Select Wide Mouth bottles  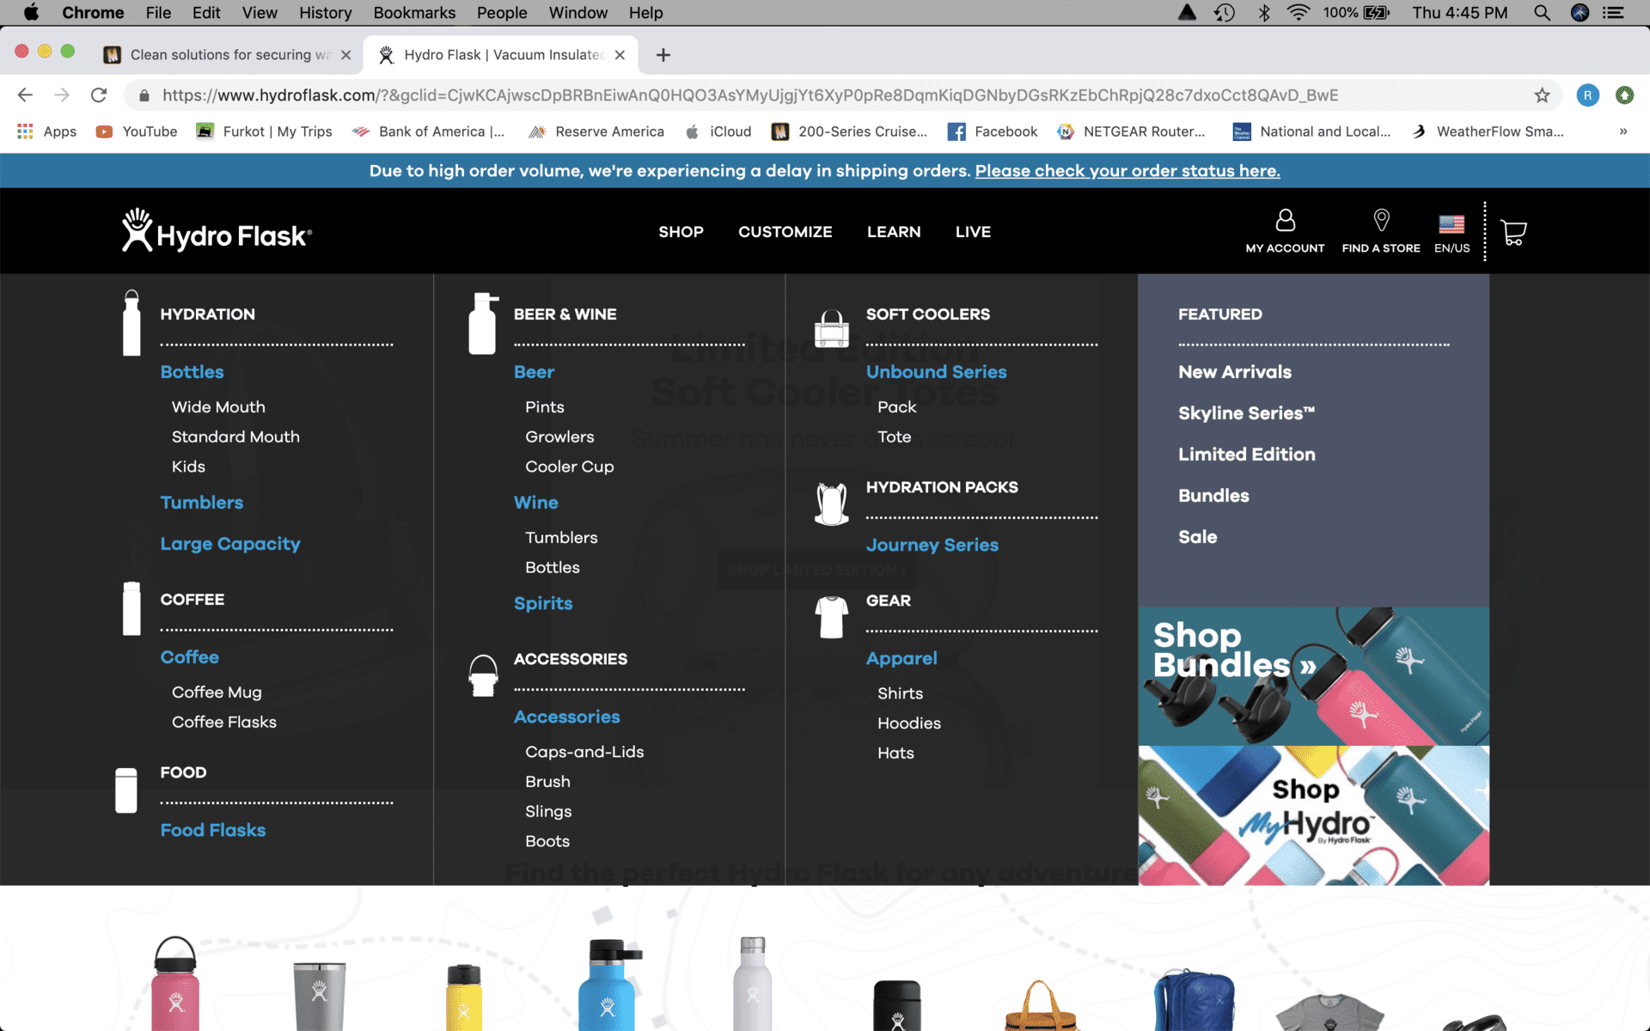[218, 407]
